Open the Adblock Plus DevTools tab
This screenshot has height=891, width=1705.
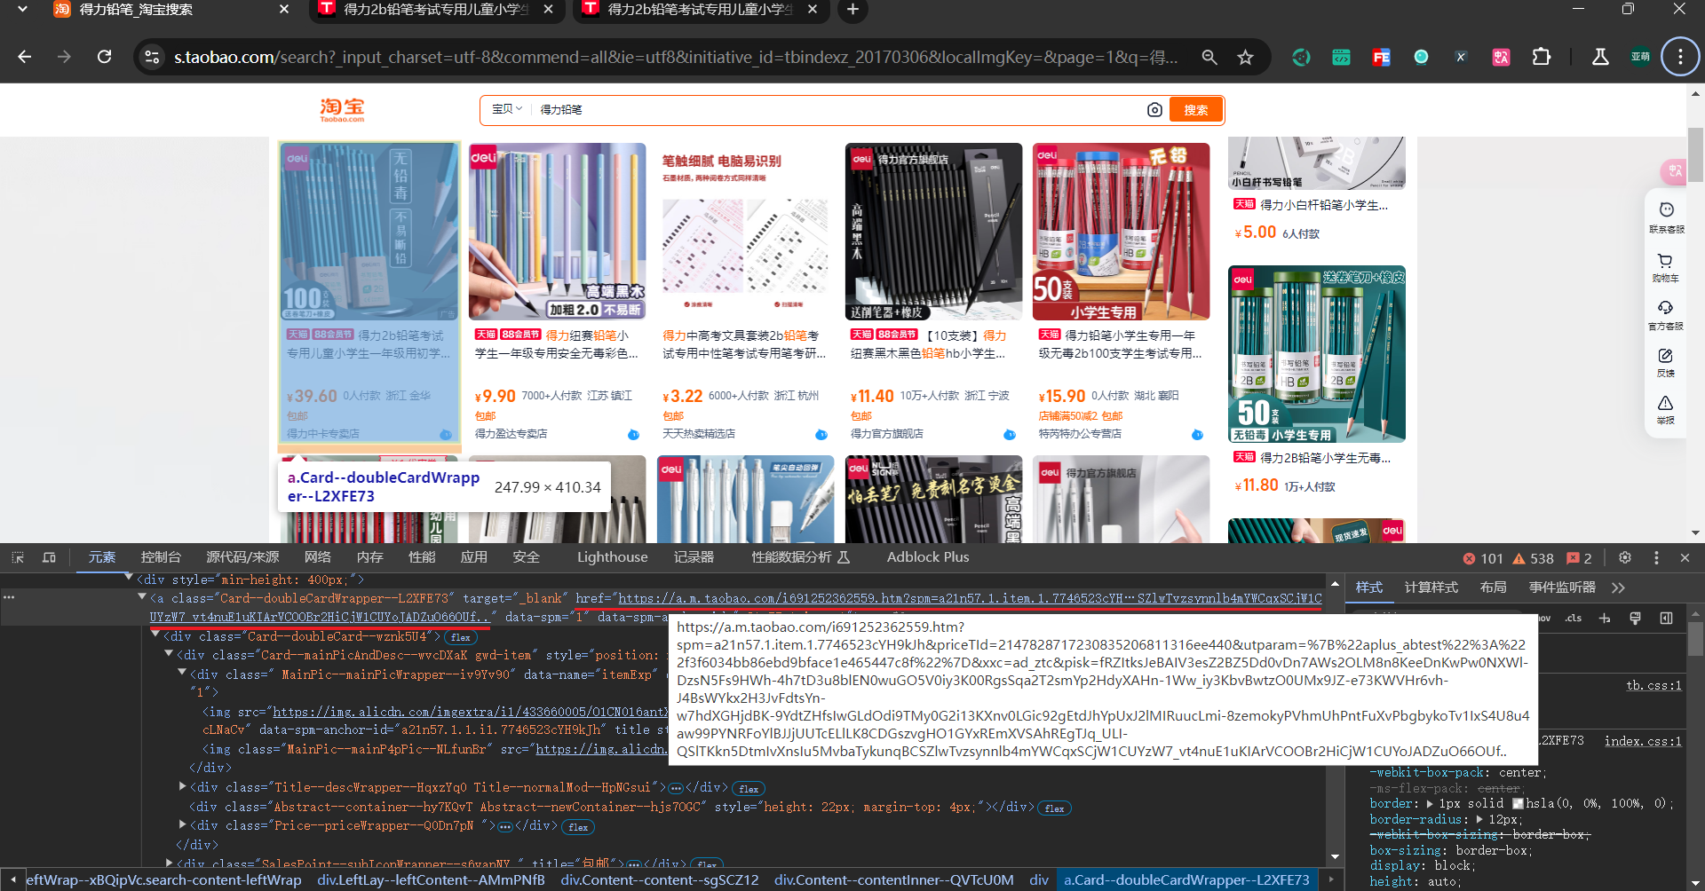point(927,557)
